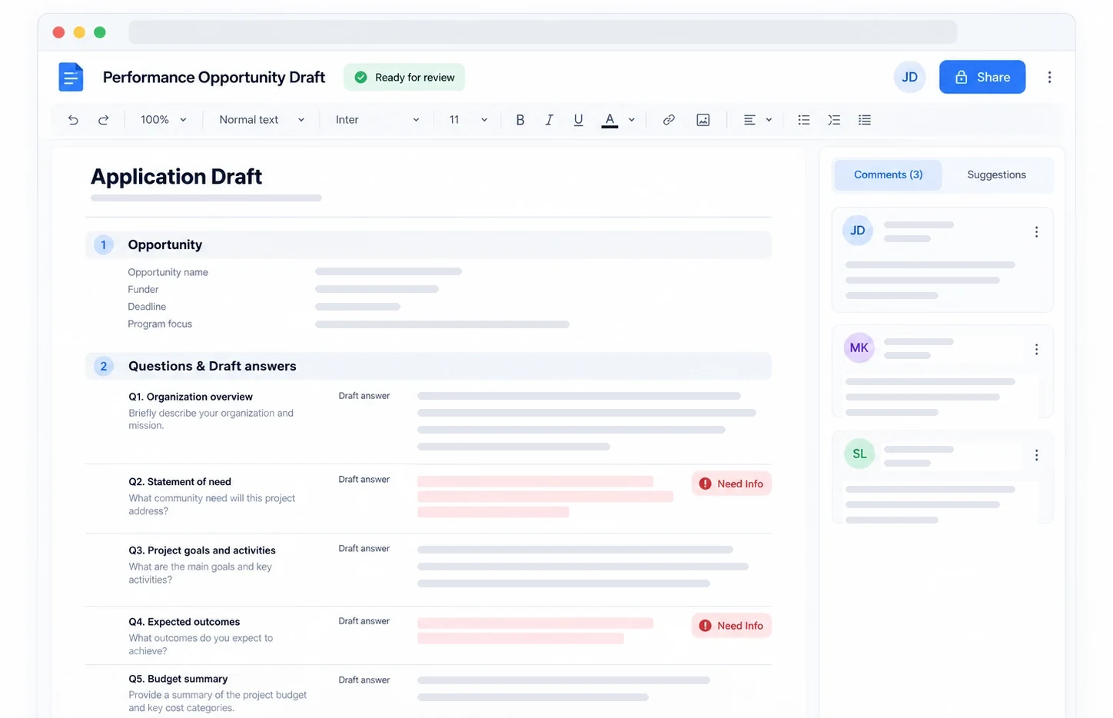This screenshot has width=1113, height=718.
Task: Click the Redo arrow icon
Action: tap(103, 120)
